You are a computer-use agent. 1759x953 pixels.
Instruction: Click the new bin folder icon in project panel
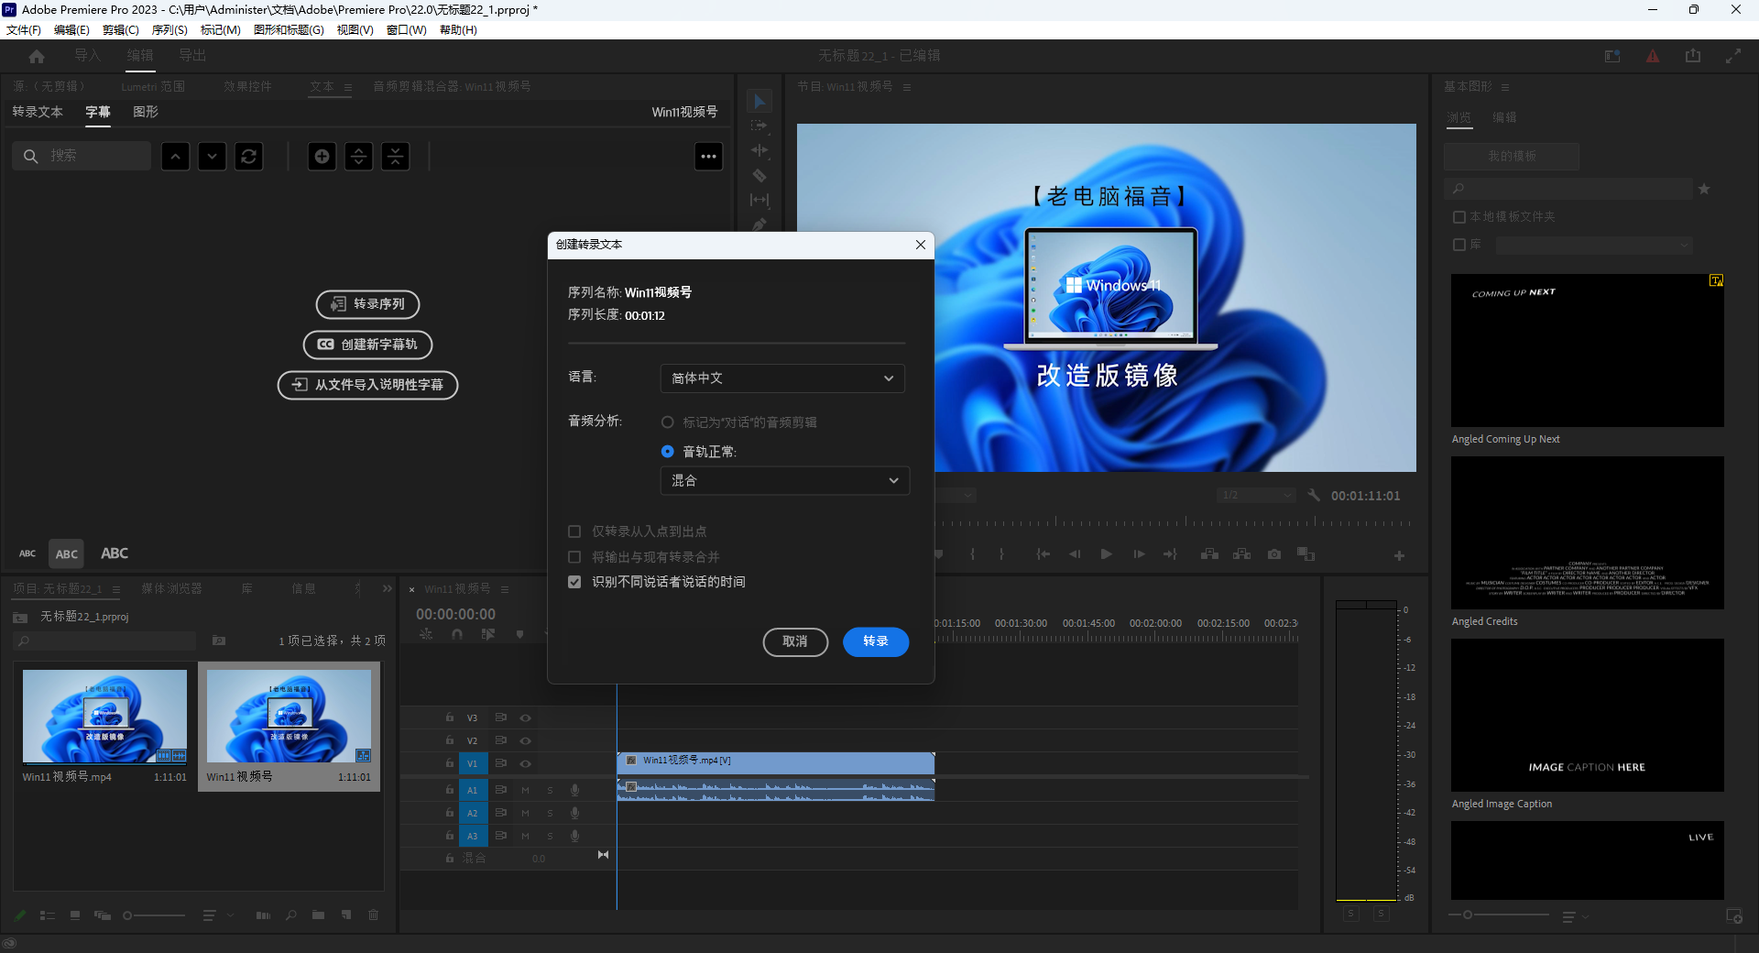point(318,915)
